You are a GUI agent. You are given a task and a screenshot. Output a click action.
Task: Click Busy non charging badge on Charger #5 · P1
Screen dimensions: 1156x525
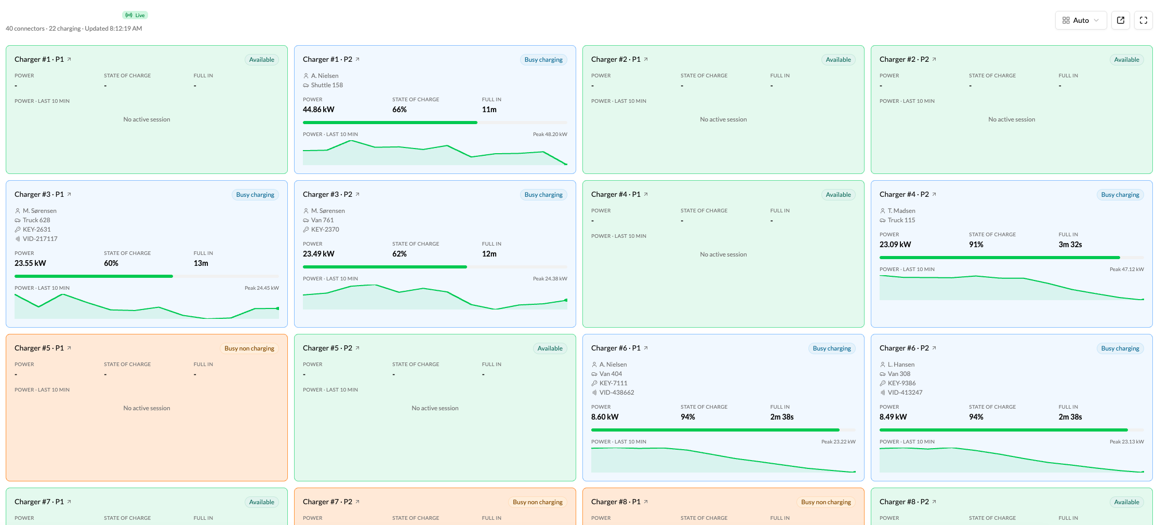coord(249,348)
